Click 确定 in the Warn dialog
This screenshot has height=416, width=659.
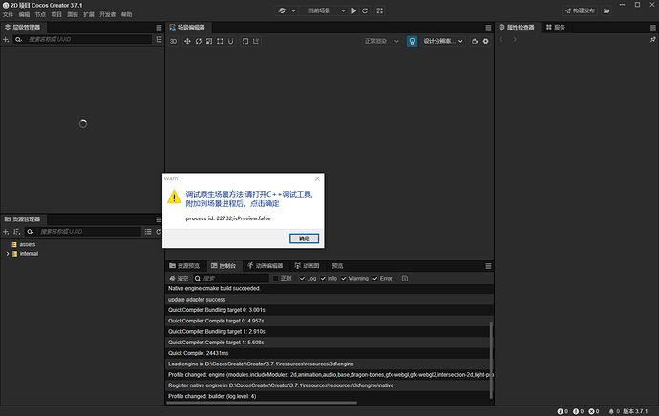tap(304, 239)
